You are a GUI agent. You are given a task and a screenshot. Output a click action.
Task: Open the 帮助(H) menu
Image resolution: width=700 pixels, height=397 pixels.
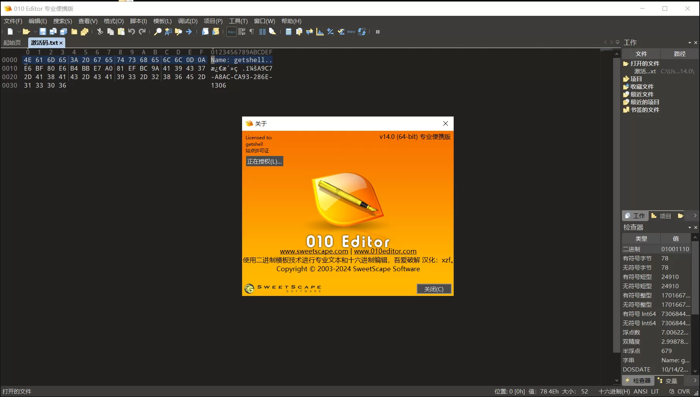(291, 21)
